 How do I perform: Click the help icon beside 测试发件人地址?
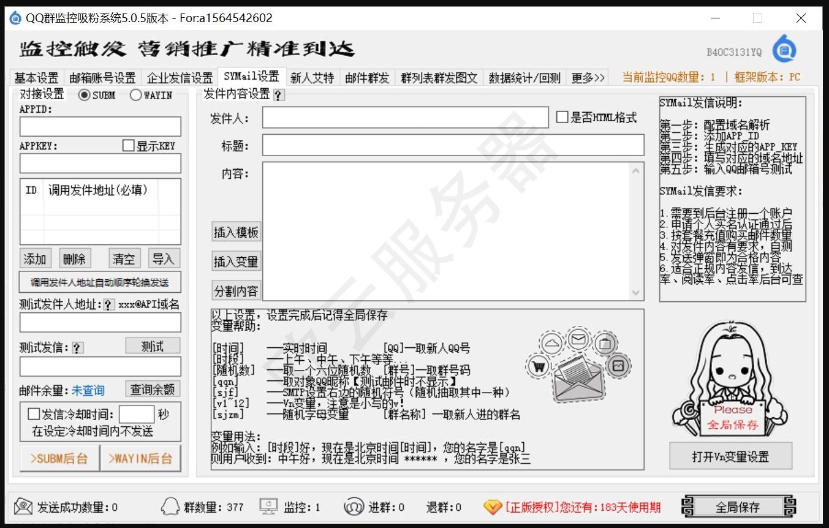coord(108,304)
